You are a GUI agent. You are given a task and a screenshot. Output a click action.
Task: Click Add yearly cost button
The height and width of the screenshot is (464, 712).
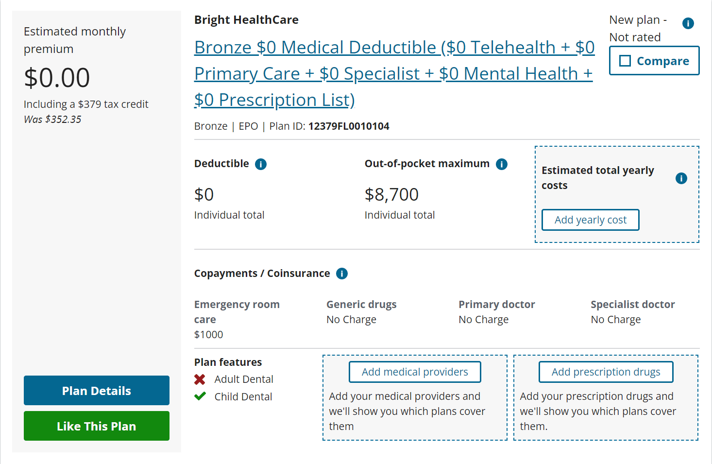(x=591, y=220)
